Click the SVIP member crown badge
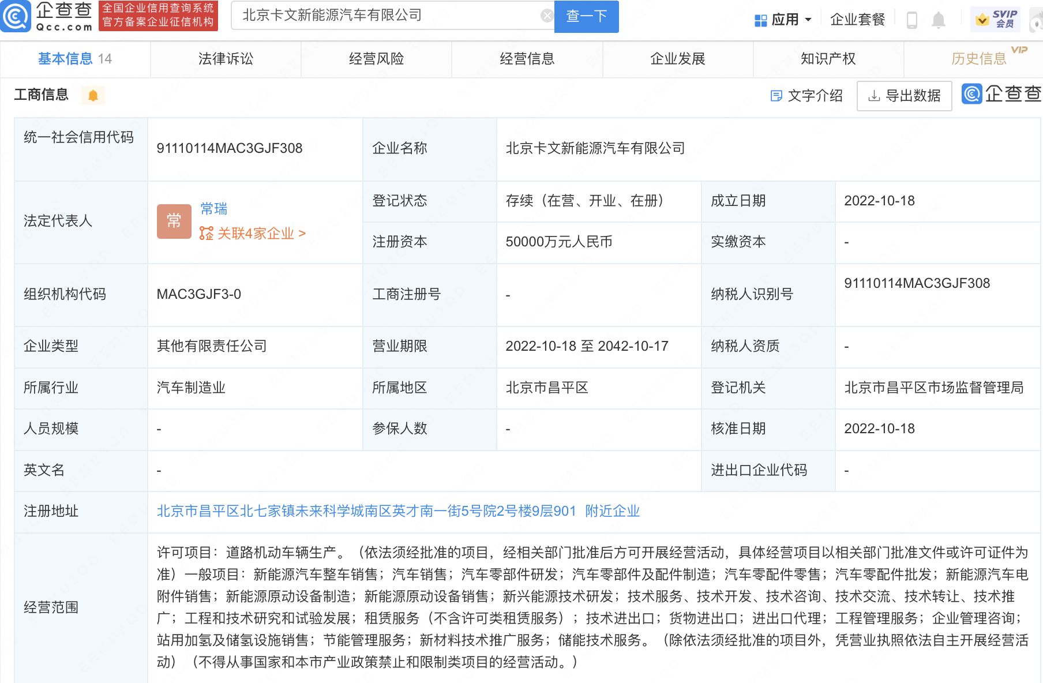 click(x=995, y=19)
